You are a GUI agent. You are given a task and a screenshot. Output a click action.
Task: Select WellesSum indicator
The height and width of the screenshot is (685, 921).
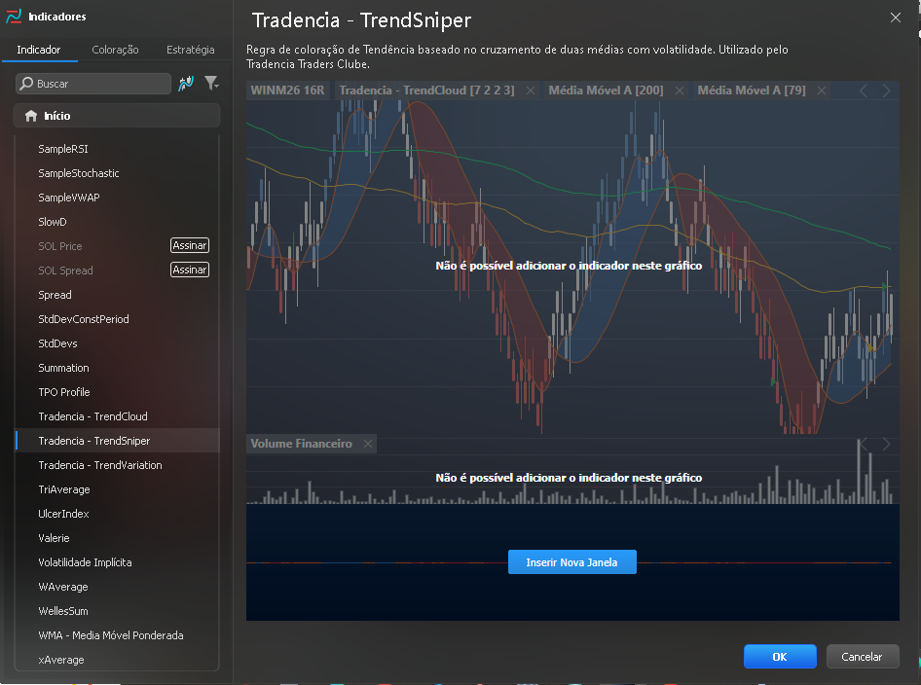click(x=117, y=612)
